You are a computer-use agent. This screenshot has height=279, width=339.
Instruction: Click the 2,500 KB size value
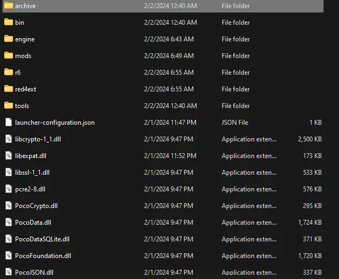coord(310,139)
